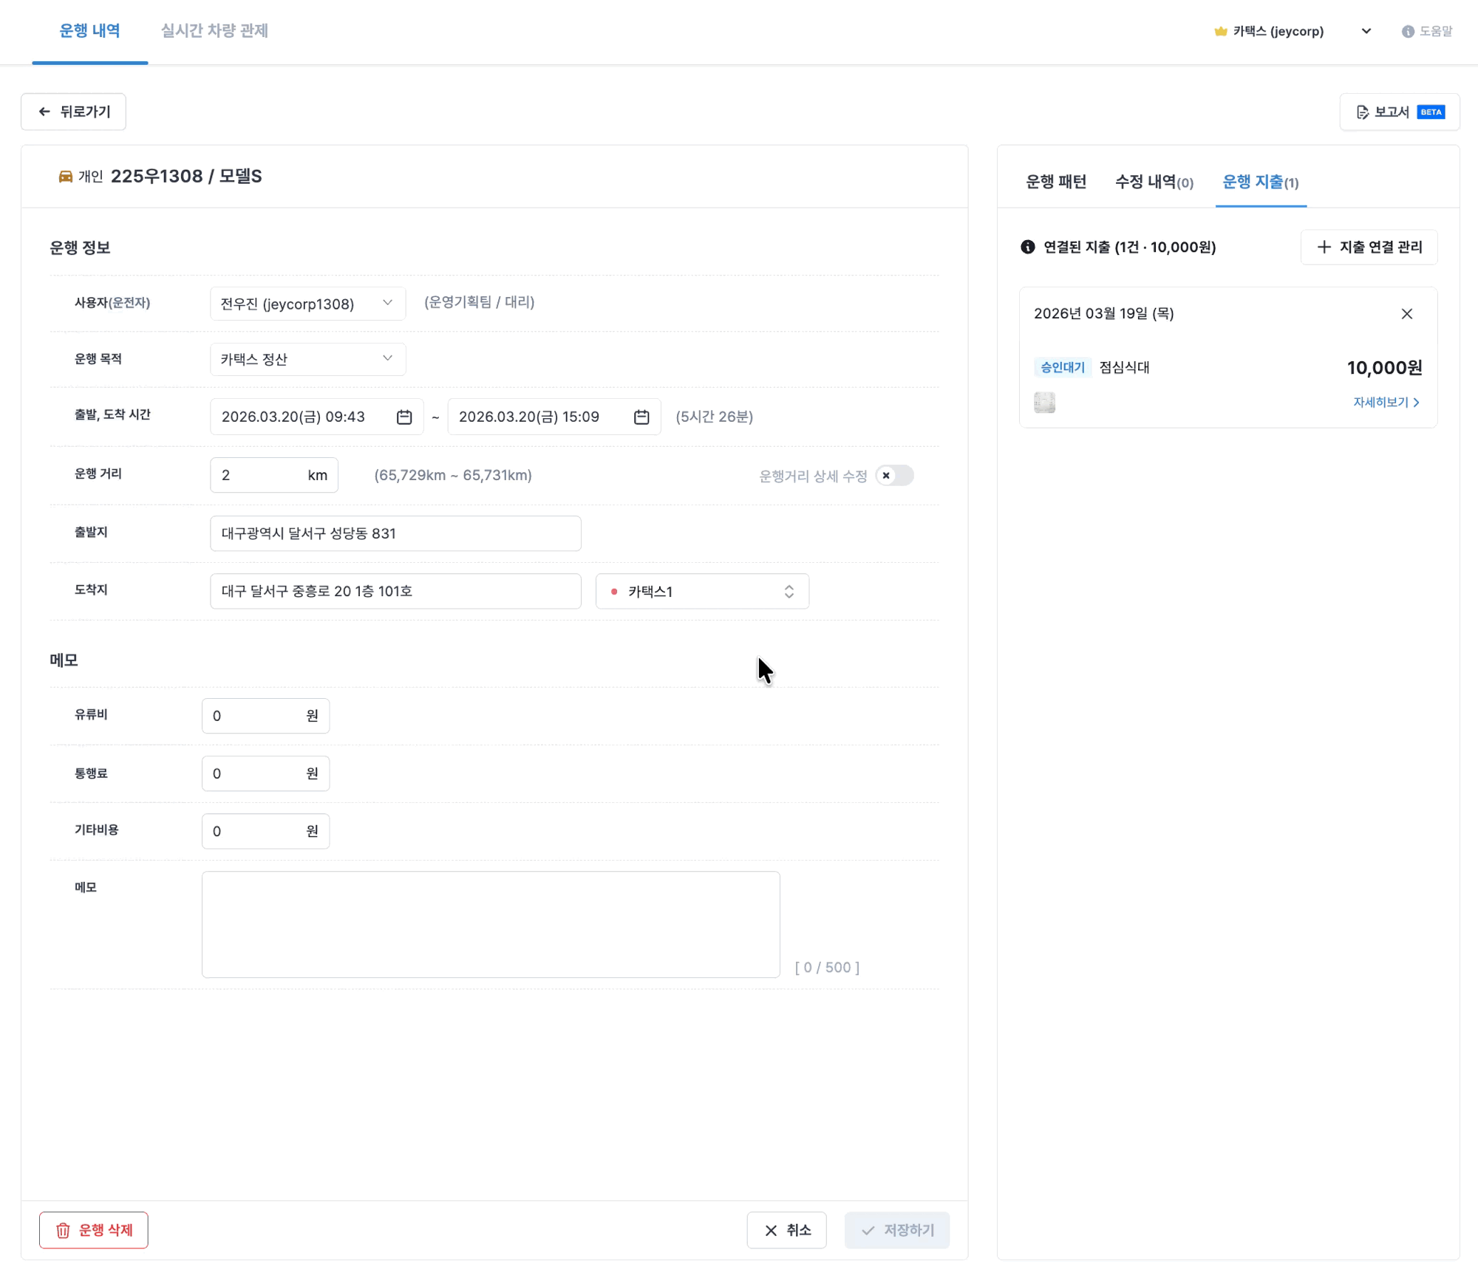Open the 보고서 BETA report button
The width and height of the screenshot is (1478, 1278).
[x=1400, y=112]
